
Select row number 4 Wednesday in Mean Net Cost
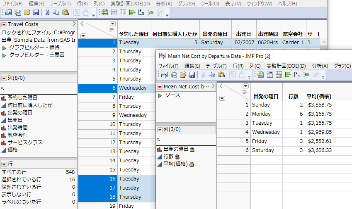234,132
